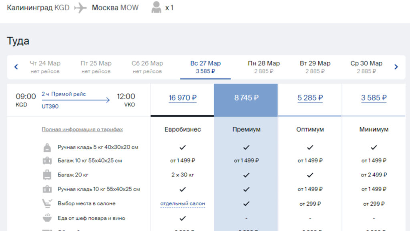This screenshot has width=410, height=231.
Task: Click the hand luggage 5 kg backpack icon
Action: point(47,148)
